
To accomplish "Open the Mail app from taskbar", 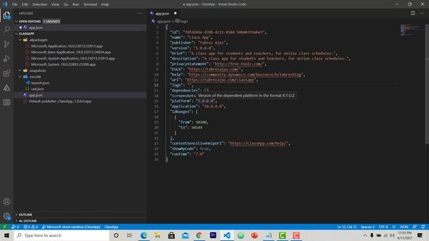I will [x=186, y=235].
